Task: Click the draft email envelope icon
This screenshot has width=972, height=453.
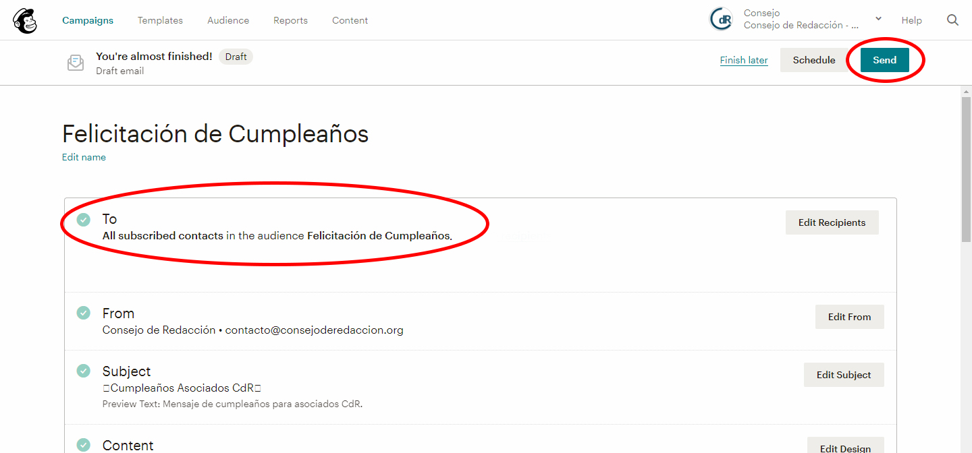Action: pos(76,62)
